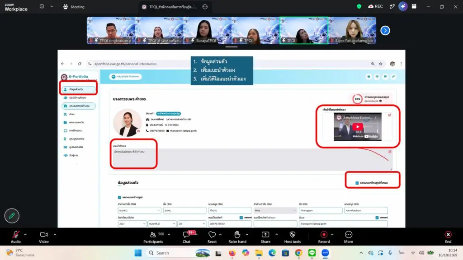Open the React emoji menu

pyautogui.click(x=212, y=237)
